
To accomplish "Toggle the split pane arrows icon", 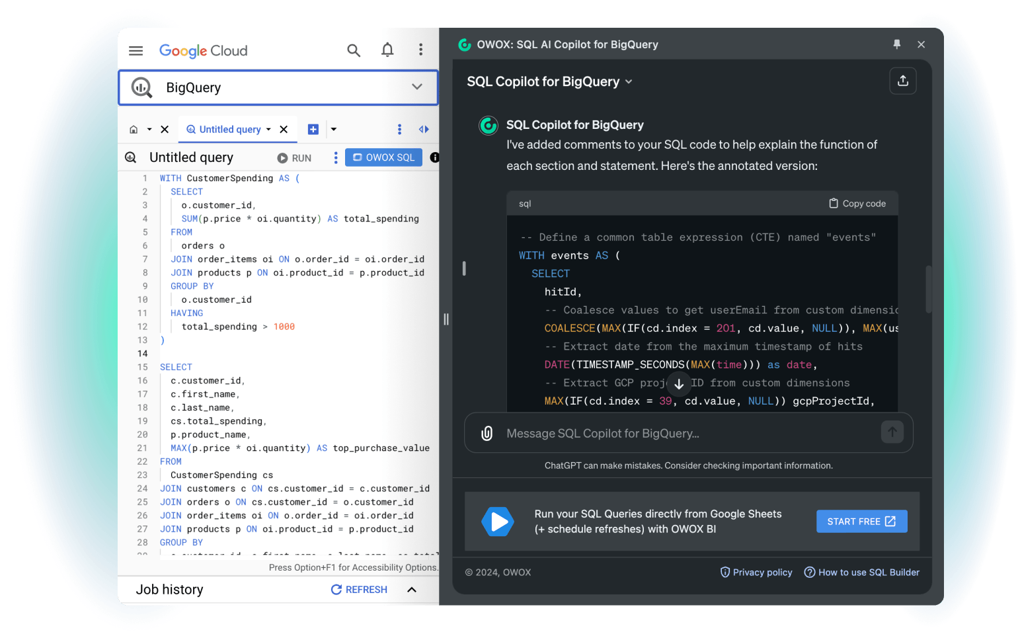I will 424,130.
